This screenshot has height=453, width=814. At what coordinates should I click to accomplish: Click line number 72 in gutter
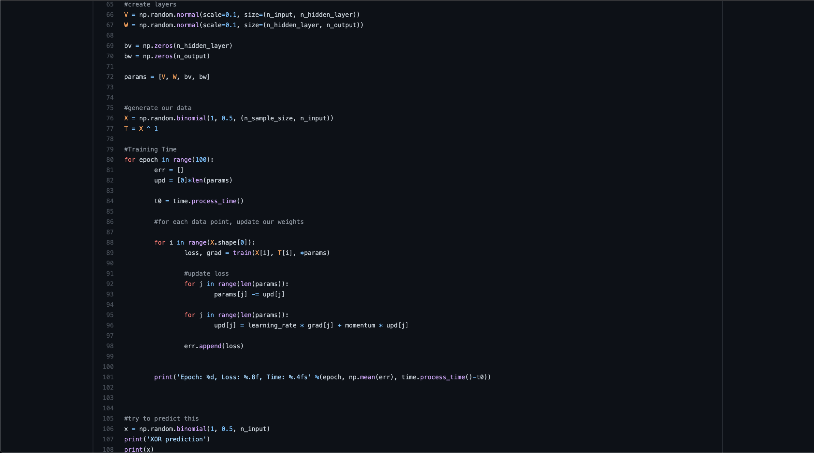tap(110, 77)
